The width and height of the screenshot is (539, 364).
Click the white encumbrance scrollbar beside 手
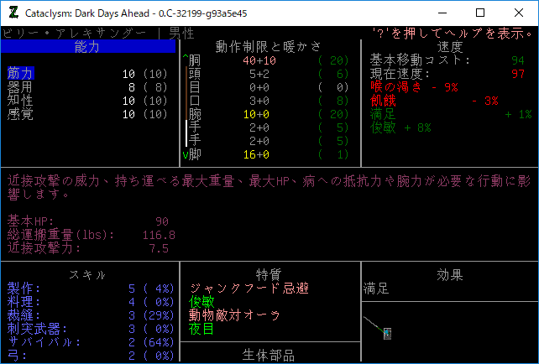(x=186, y=133)
